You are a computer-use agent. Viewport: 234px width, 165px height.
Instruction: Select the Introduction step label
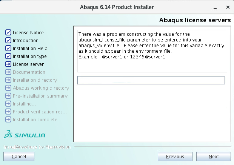pyautogui.click(x=26, y=41)
